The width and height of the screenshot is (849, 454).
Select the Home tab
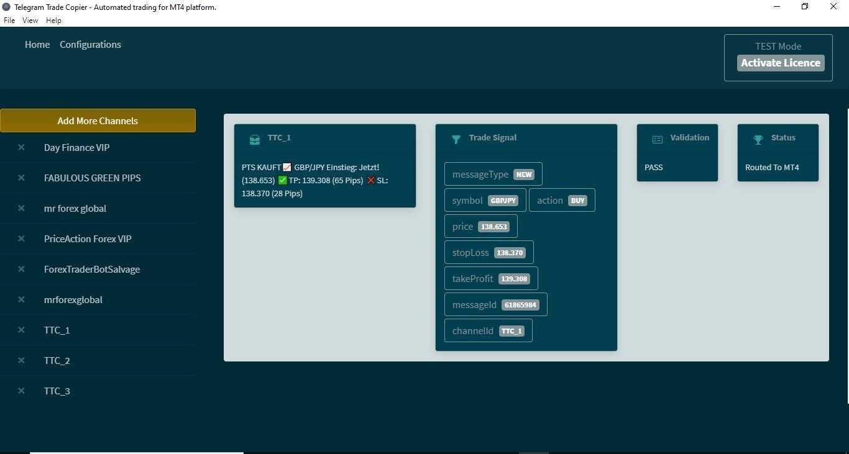click(37, 44)
